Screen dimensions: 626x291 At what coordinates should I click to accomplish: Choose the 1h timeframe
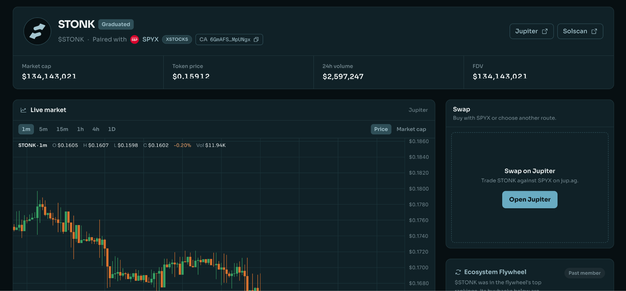pyautogui.click(x=80, y=129)
